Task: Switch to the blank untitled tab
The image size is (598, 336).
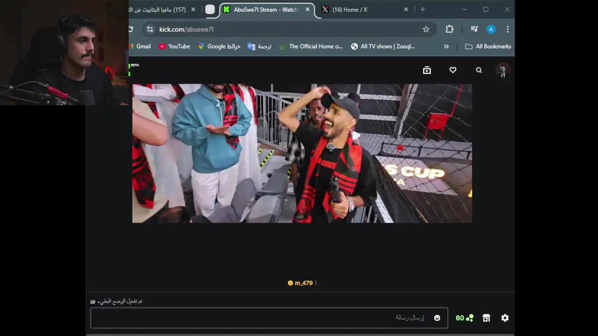Action: pos(210,9)
